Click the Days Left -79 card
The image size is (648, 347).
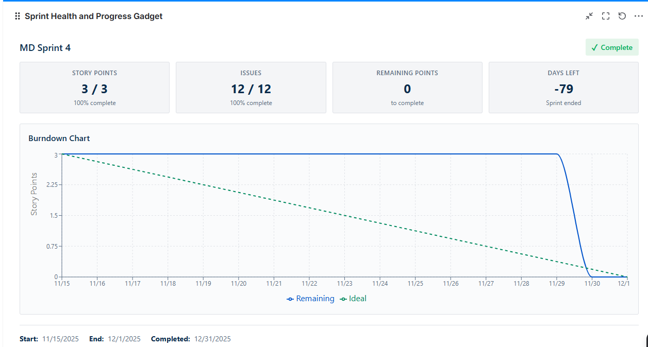click(563, 88)
